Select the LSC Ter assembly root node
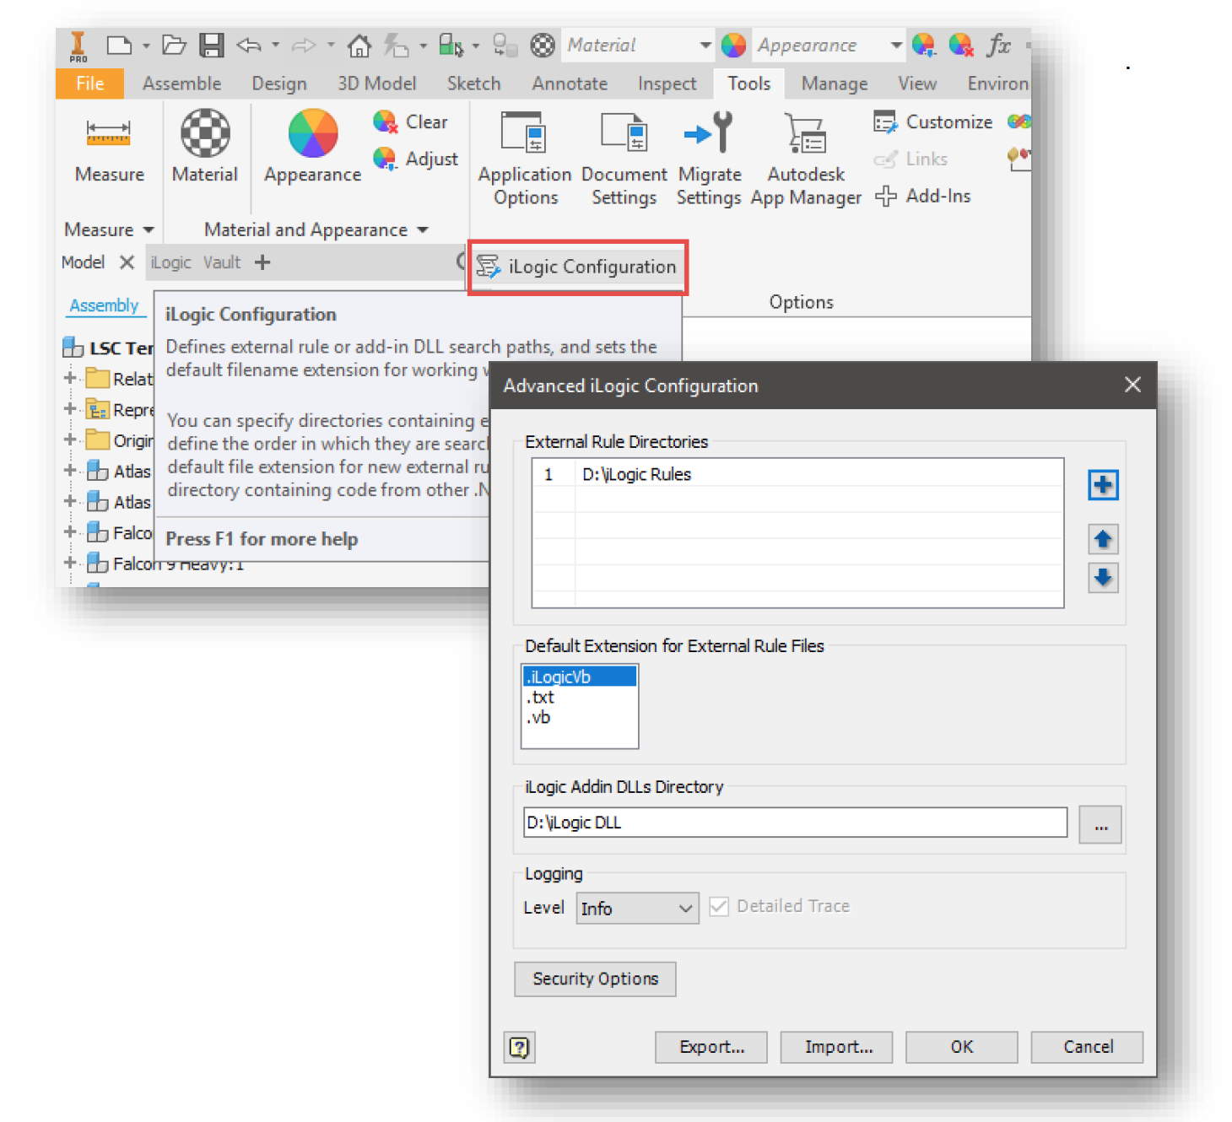This screenshot has height=1122, width=1232. pos(109,348)
